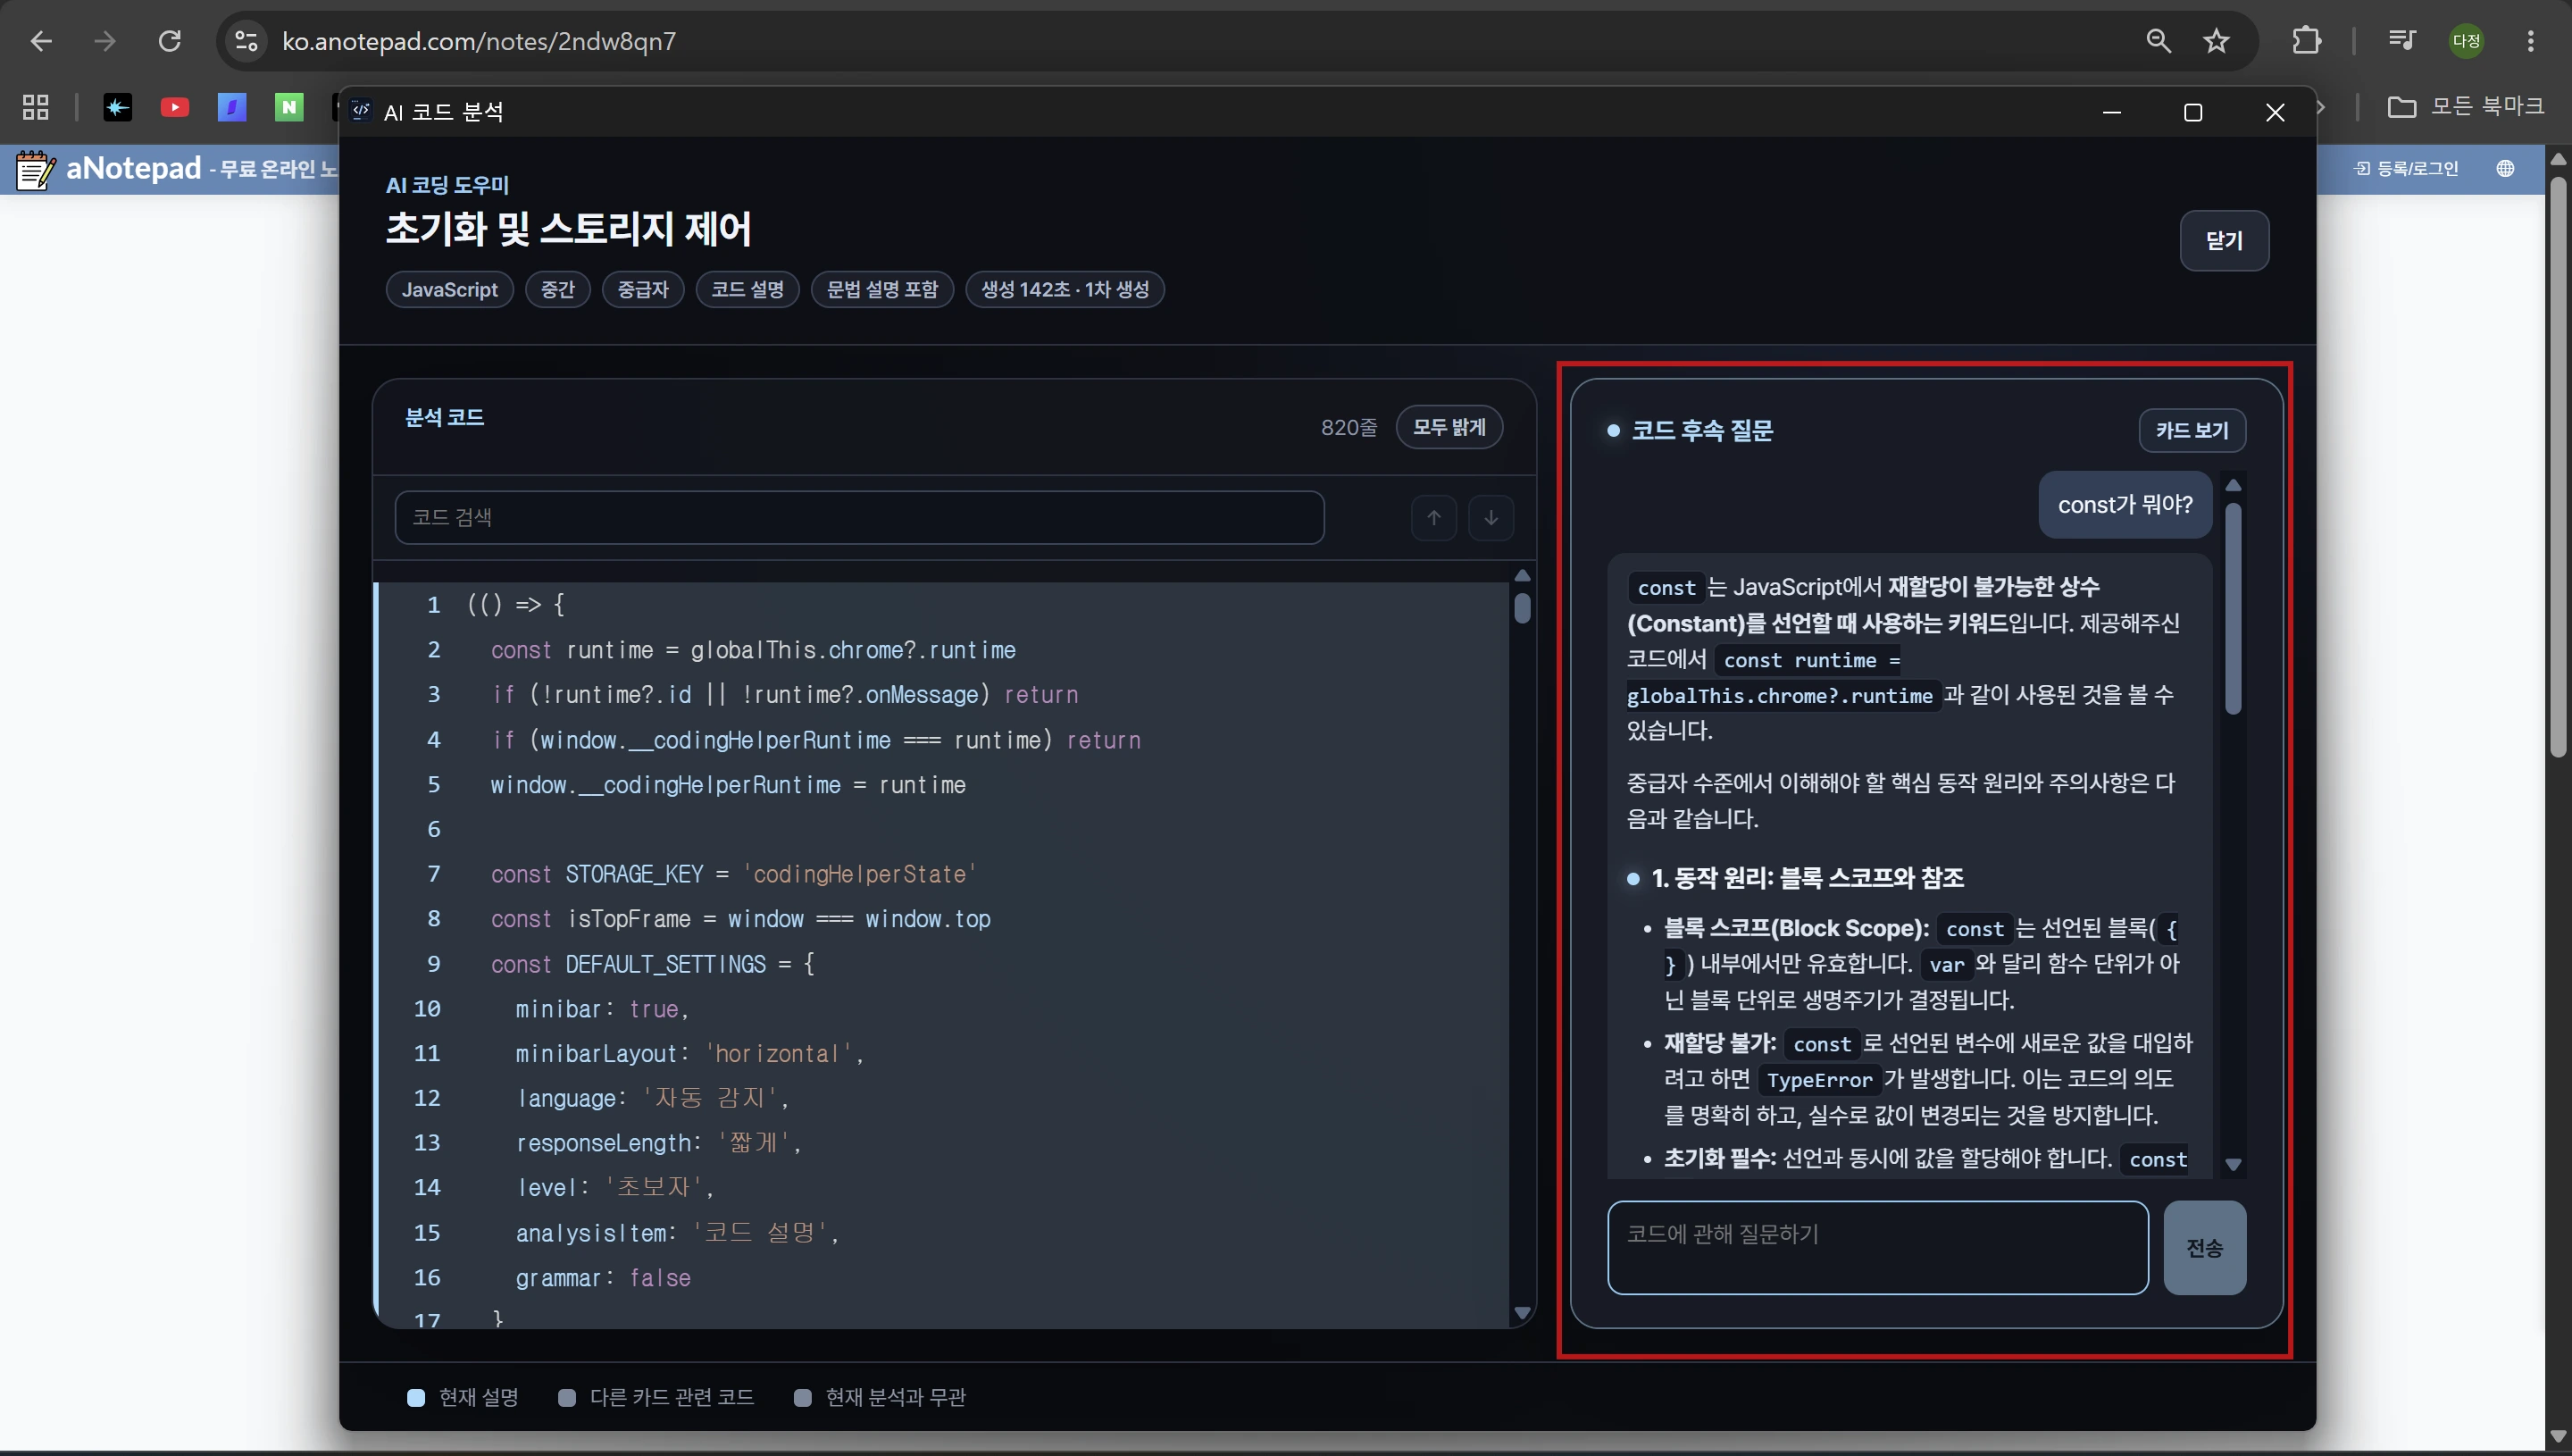Click the browser page vertical scrollbar
This screenshot has width=2572, height=1456.
[2558, 466]
